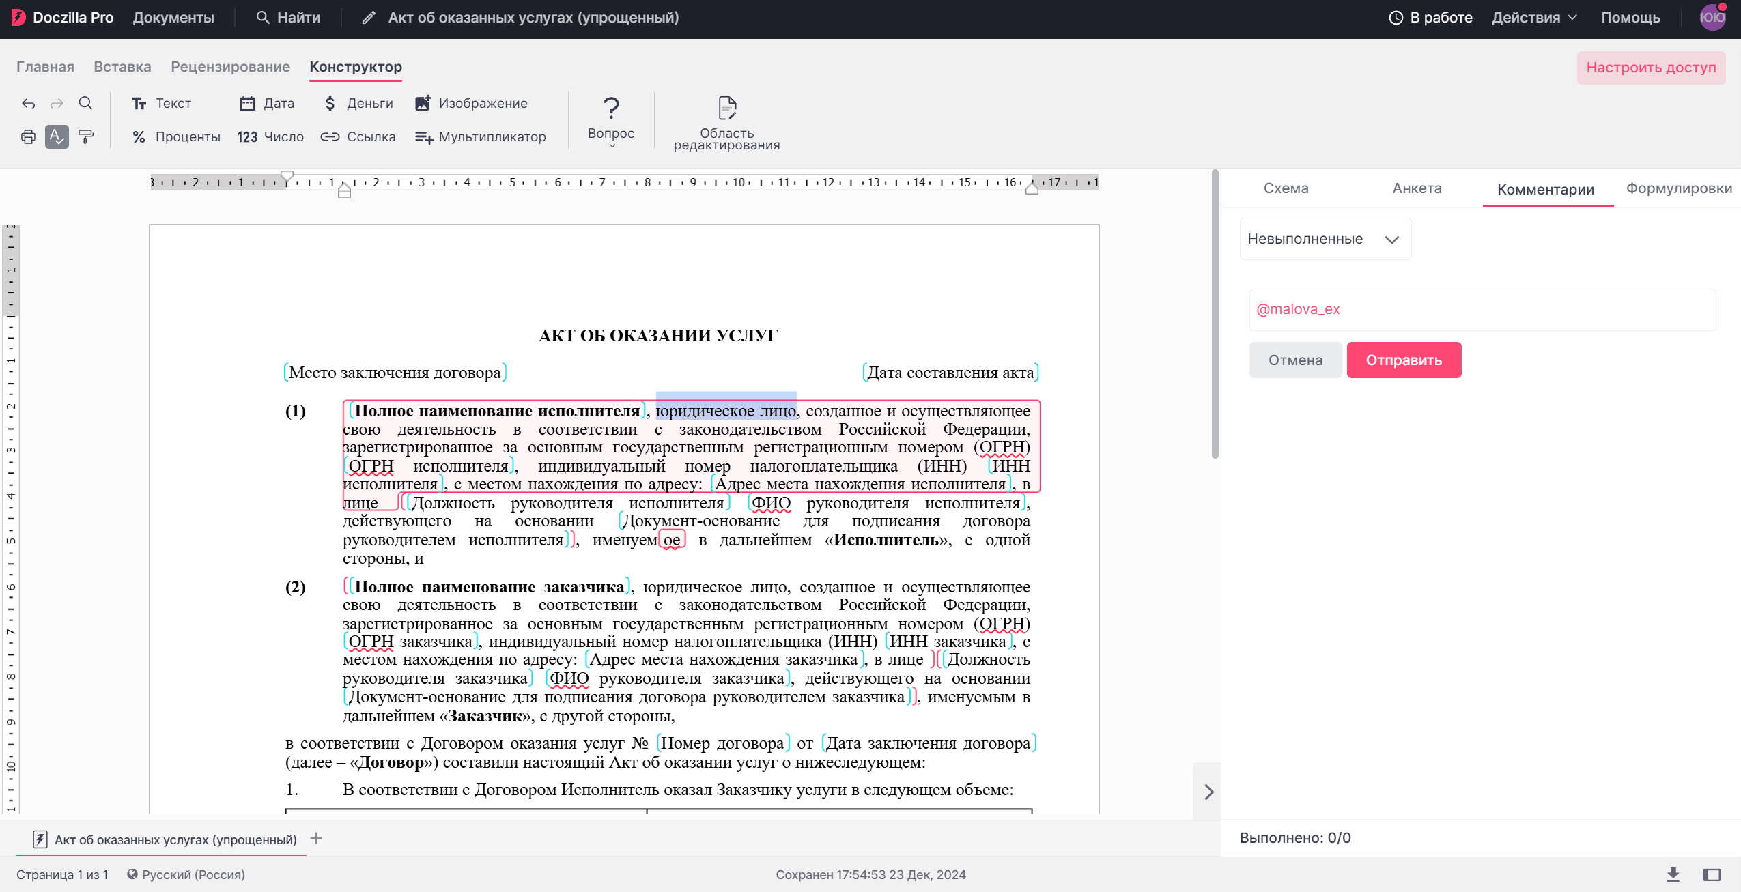The height and width of the screenshot is (892, 1741).
Task: Insert a Ссылка field
Action: 358,136
